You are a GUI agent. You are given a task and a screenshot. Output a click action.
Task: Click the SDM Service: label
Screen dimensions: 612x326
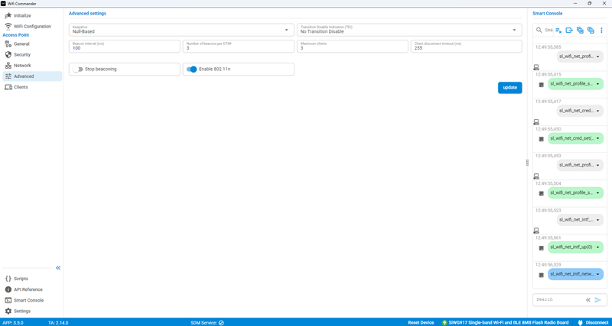[x=203, y=322]
